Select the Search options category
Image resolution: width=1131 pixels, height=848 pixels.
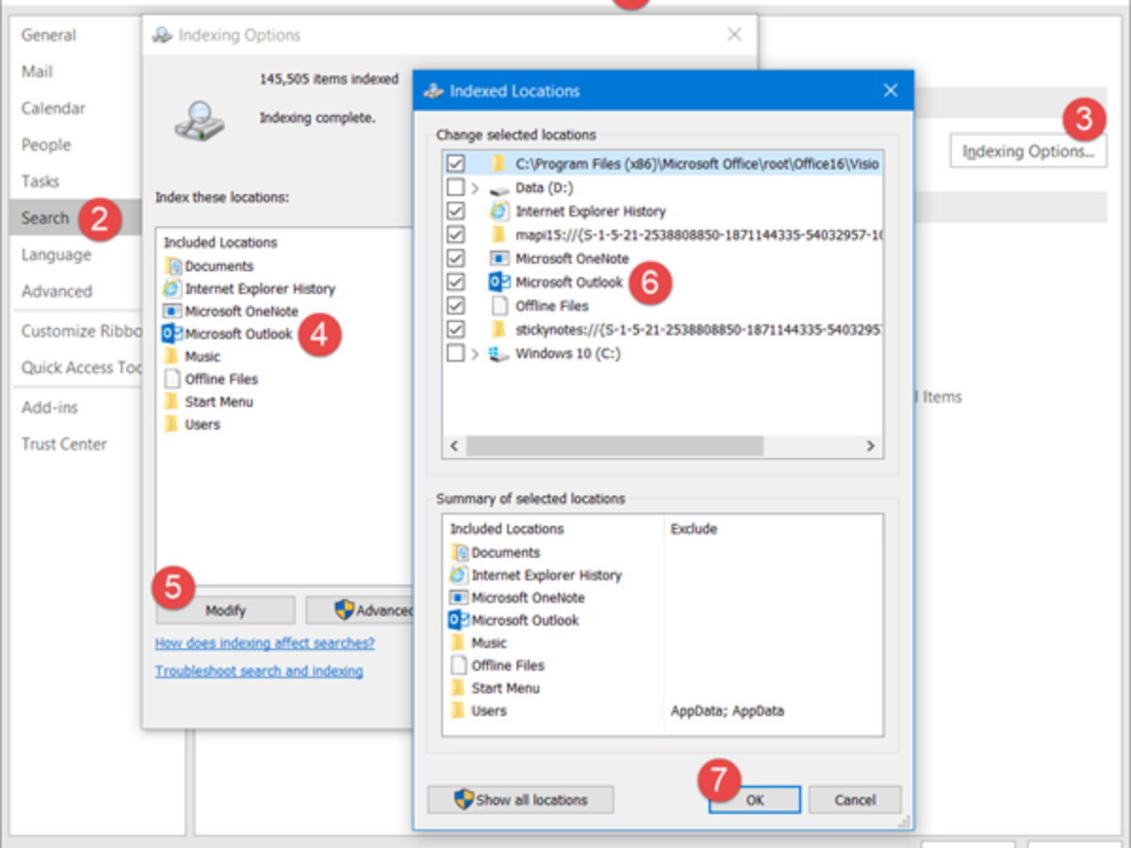pos(75,218)
